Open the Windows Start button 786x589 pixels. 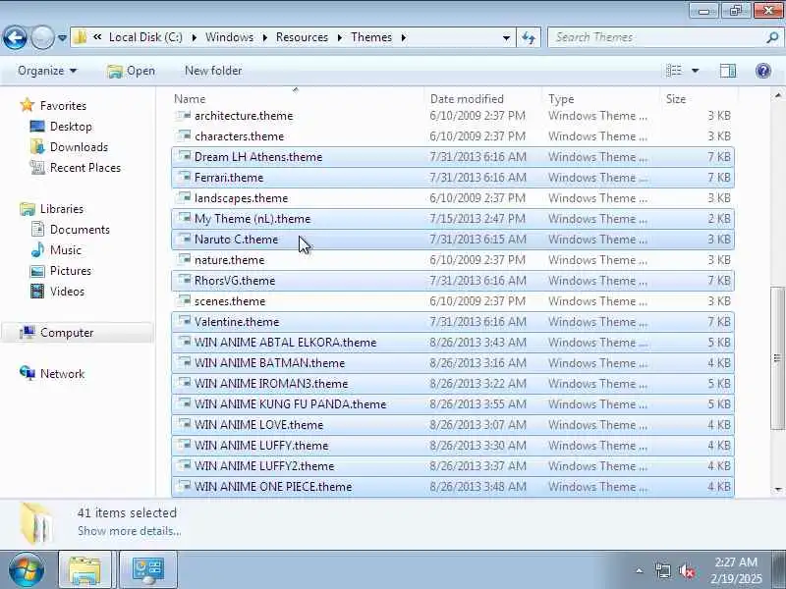point(27,569)
